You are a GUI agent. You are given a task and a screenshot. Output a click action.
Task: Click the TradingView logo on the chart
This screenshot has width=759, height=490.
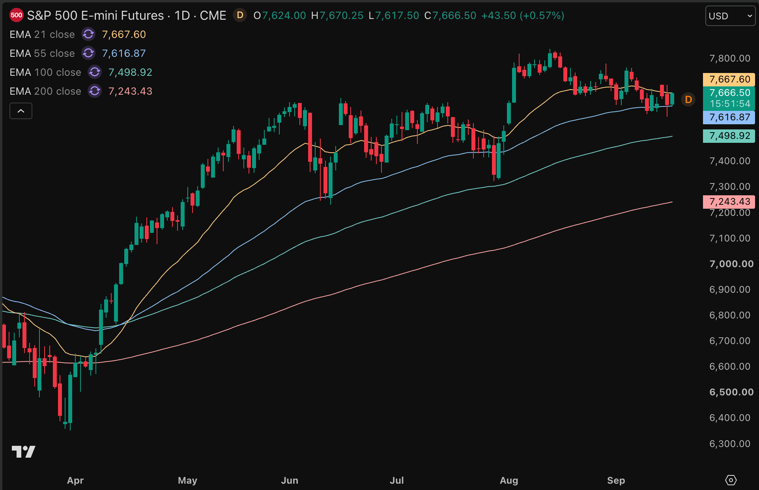tap(24, 451)
